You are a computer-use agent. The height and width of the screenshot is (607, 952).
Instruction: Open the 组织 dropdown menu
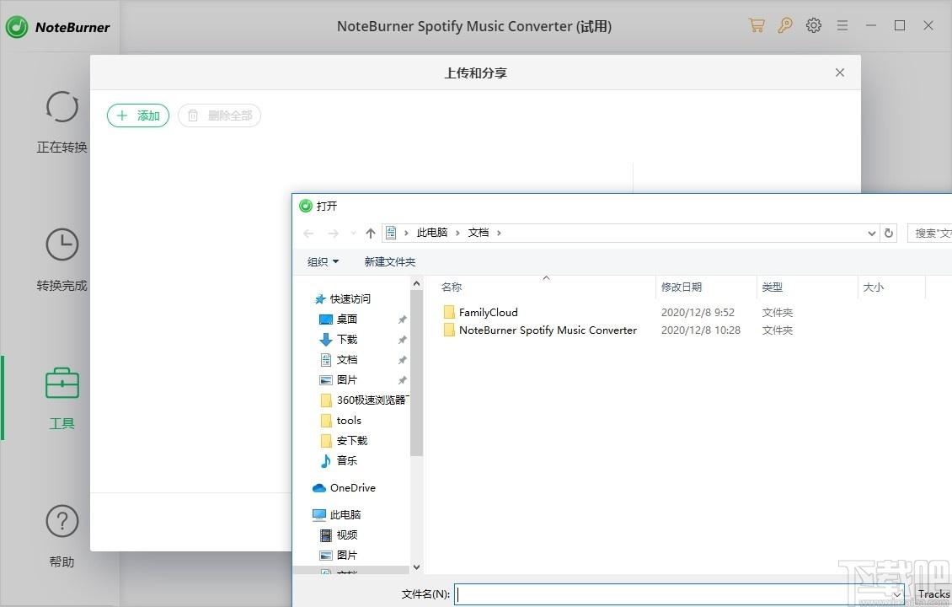[323, 262]
